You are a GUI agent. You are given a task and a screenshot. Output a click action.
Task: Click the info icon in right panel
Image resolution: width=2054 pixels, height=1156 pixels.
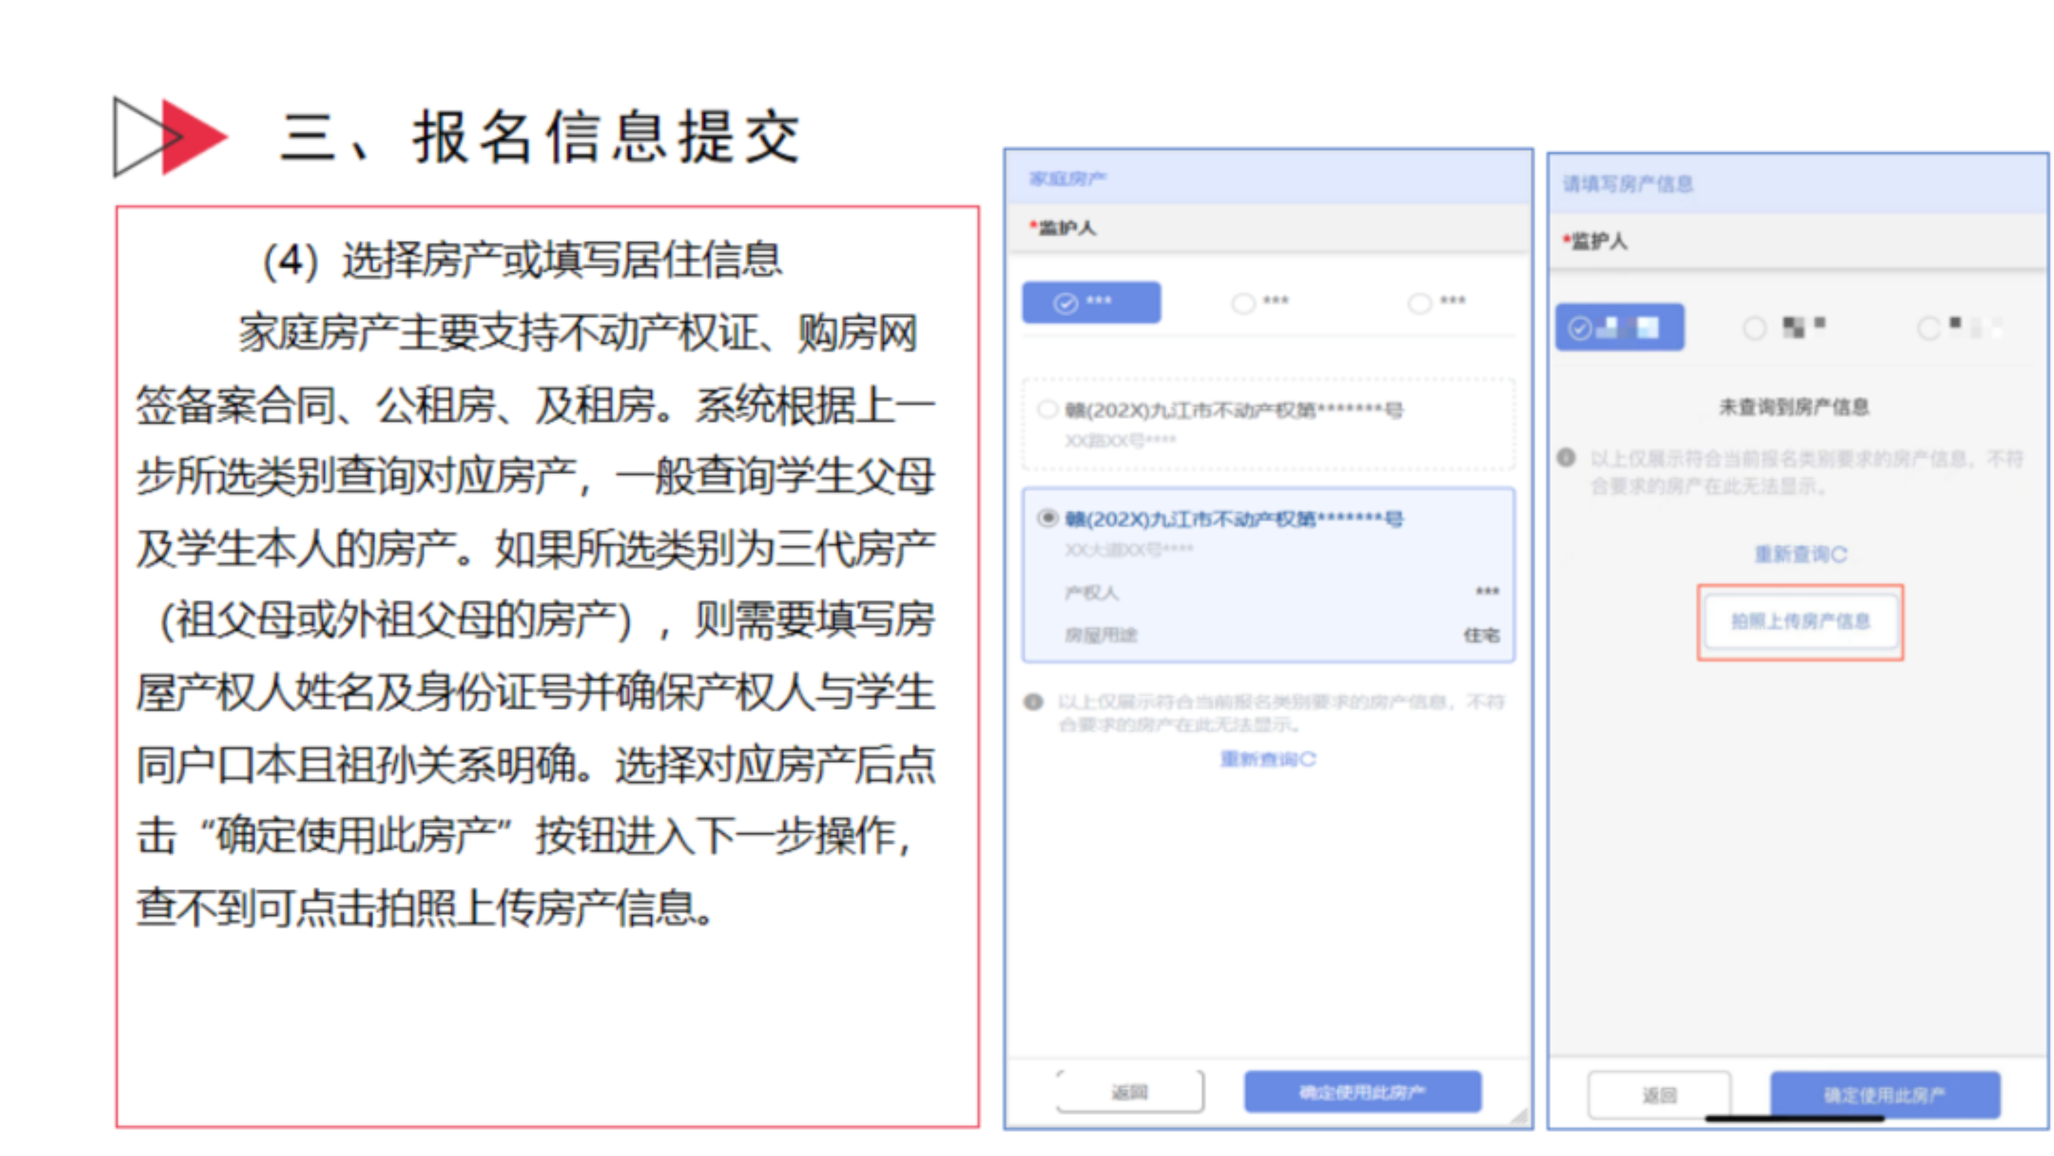(1566, 458)
